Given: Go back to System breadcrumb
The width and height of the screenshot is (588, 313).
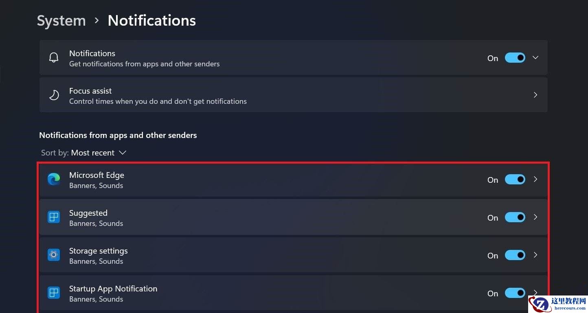Looking at the screenshot, I should point(61,21).
